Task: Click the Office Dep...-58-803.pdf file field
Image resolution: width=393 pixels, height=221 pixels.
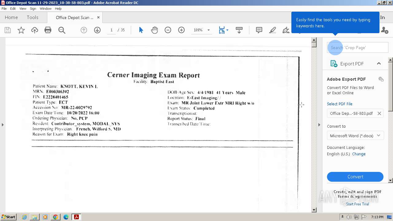Action: [355, 113]
